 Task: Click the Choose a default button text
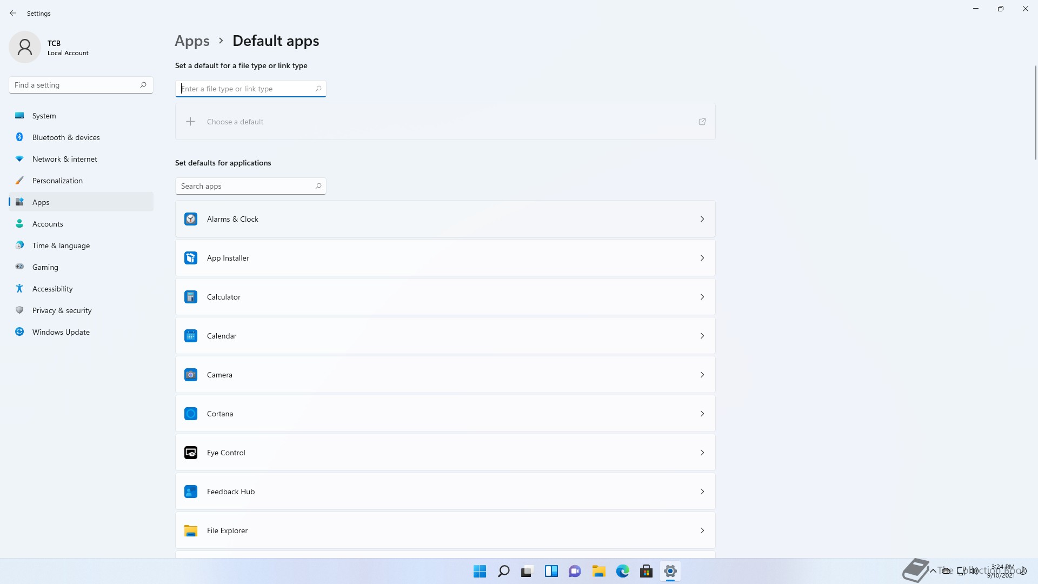click(x=235, y=122)
